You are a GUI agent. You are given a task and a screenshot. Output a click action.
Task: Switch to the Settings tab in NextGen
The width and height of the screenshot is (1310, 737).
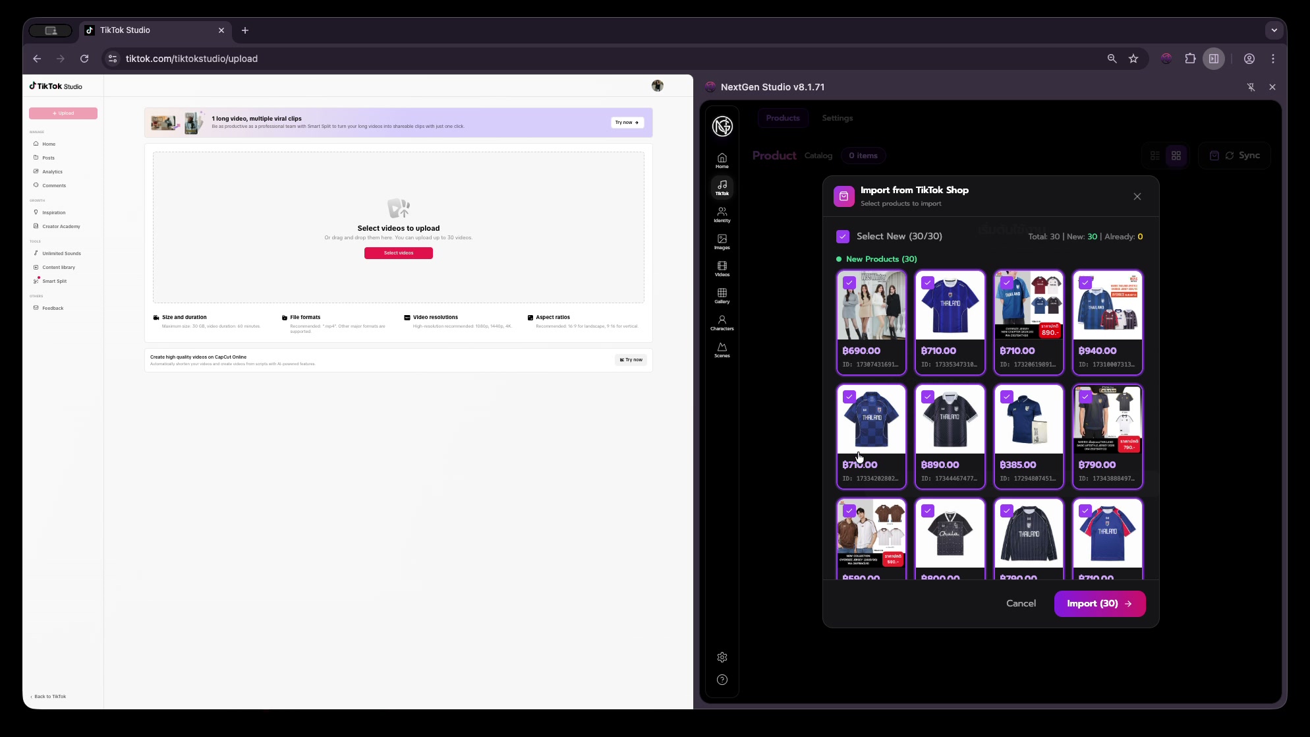click(x=838, y=118)
